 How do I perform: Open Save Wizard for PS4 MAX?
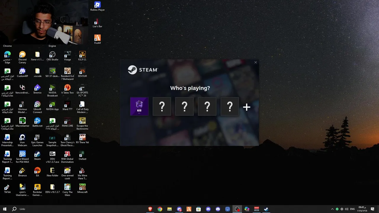23,157
